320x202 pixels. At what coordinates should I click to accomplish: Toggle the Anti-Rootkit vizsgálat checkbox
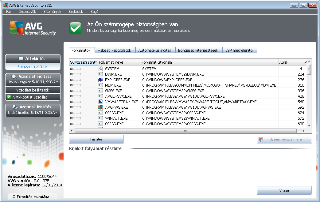pyautogui.click(x=9, y=97)
